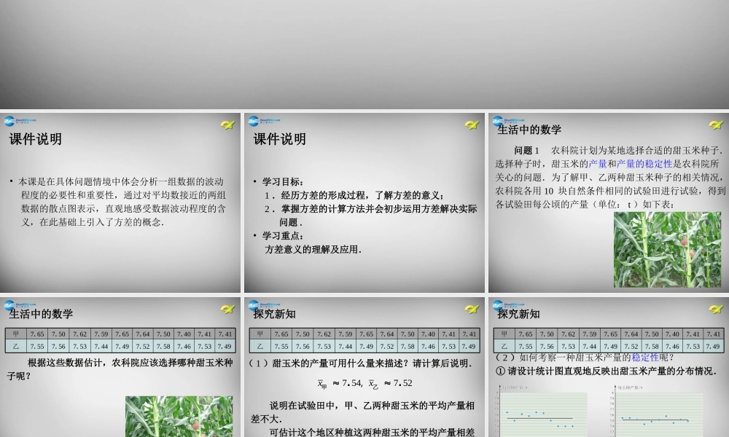Click the text 根据这些数据估计，农科院应该选择

120,369
